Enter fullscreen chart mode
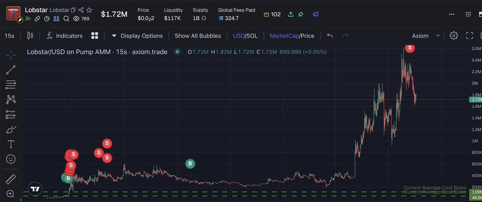The image size is (482, 202). [469, 36]
